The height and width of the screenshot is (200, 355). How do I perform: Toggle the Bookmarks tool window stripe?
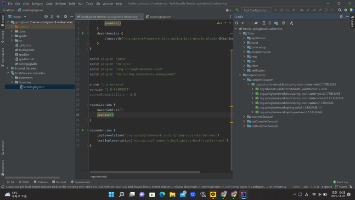pos(2,168)
